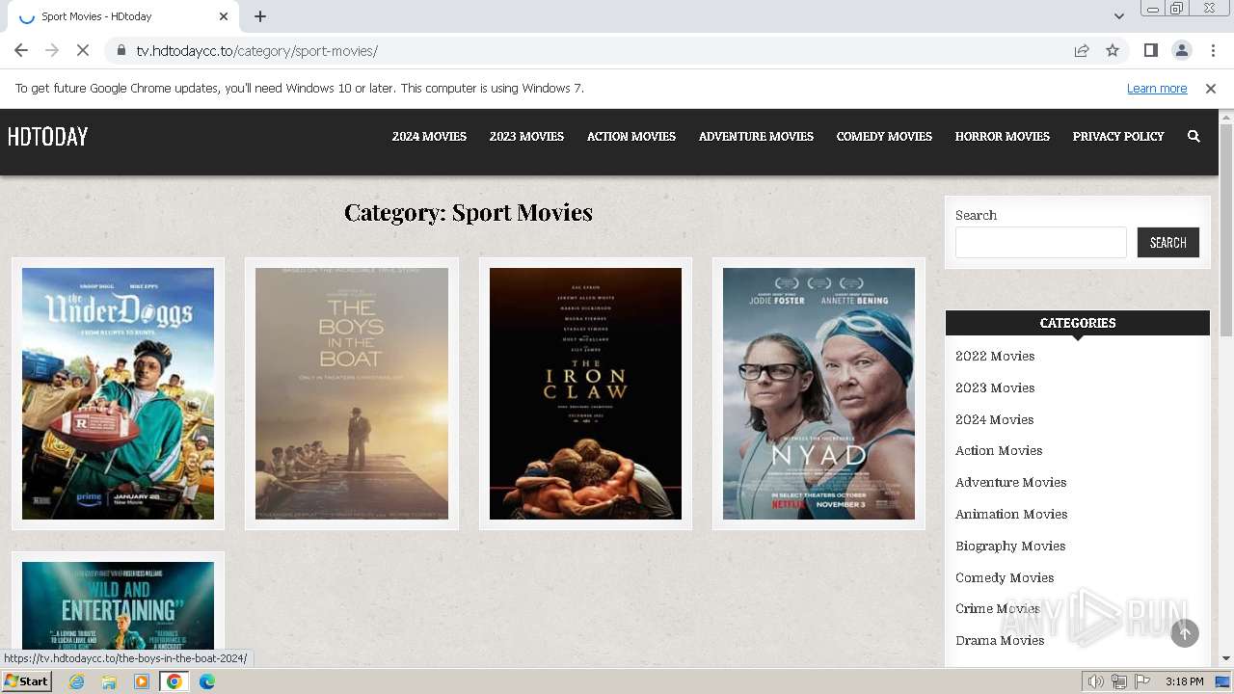The image size is (1234, 694).
Task: Select the 2022 Movies category
Action: click(x=995, y=356)
